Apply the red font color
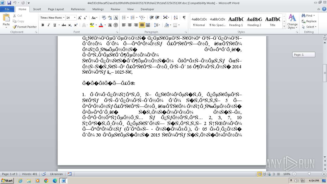This screenshot has width=327, height=184. click(101, 25)
